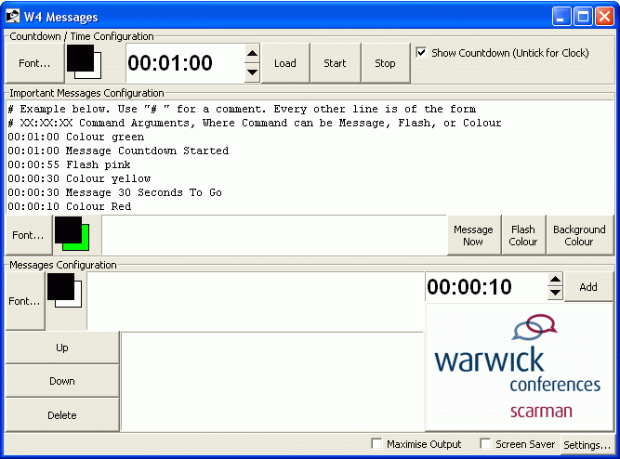
Task: Decrease countdown time with the down arrow
Action: coord(252,72)
